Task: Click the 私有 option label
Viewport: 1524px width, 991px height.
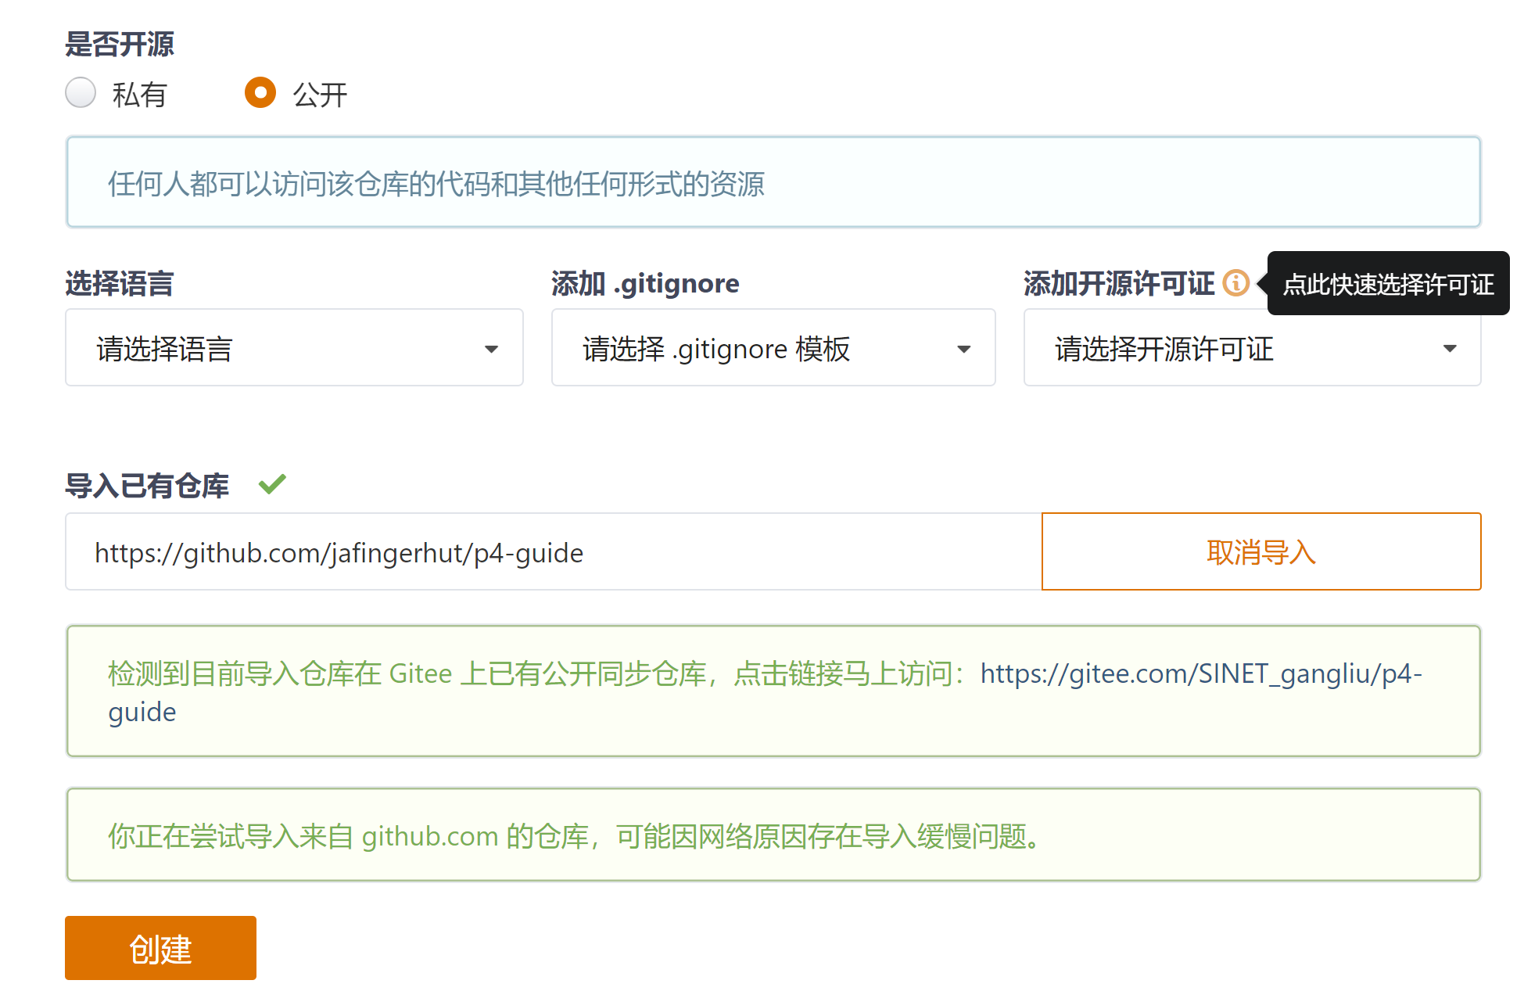Action: [139, 95]
